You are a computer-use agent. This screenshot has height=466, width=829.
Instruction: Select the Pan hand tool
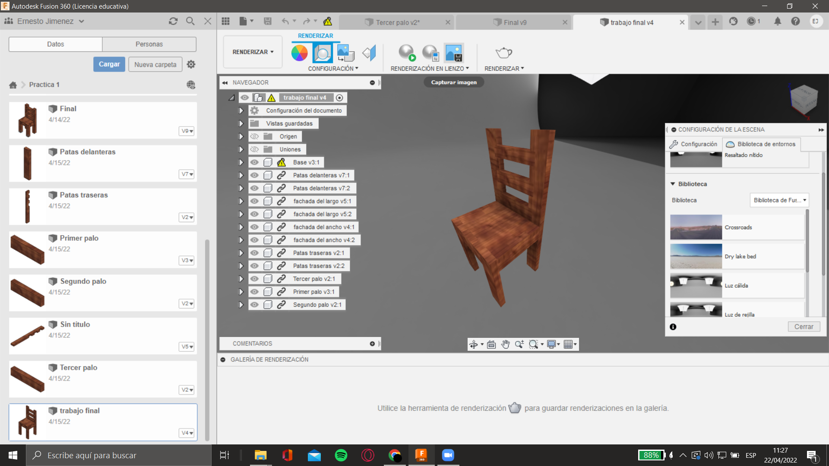click(505, 344)
